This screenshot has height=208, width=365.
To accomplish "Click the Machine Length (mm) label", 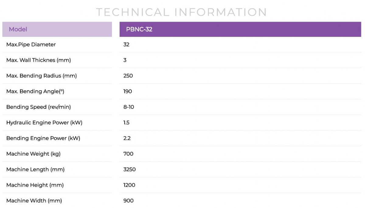I will click(35, 169).
